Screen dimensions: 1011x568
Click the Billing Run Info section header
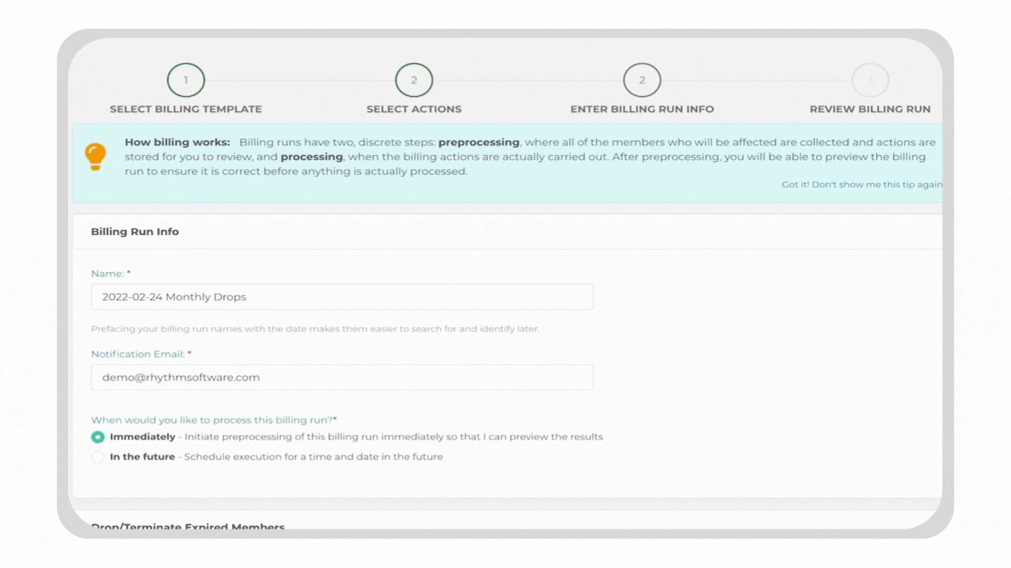[x=135, y=231]
